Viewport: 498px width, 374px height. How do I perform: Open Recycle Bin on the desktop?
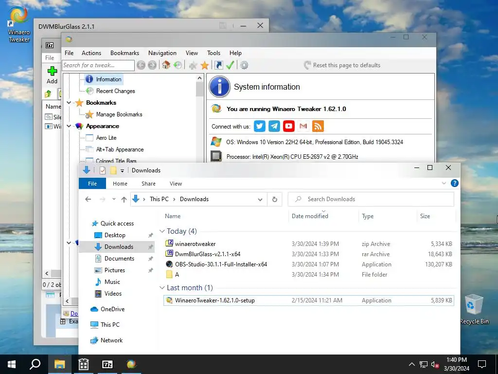pyautogui.click(x=474, y=309)
